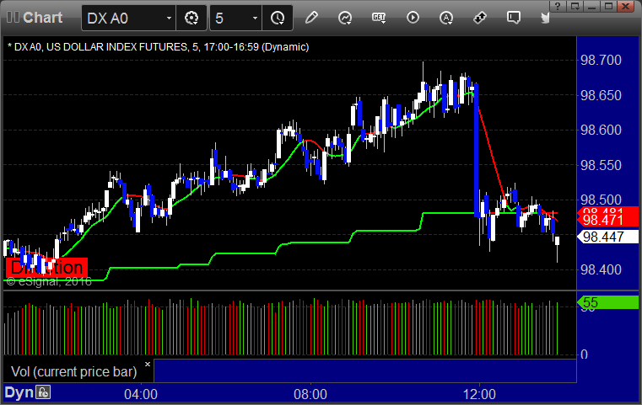Click the bar replay play icon
This screenshot has width=642, height=405.
click(x=413, y=18)
